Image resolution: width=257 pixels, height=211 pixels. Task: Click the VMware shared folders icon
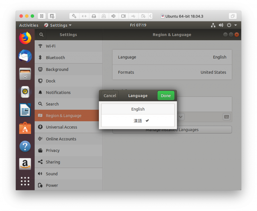[x=143, y=16]
